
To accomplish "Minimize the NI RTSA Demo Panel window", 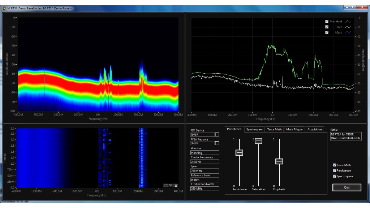I will click(x=347, y=7).
